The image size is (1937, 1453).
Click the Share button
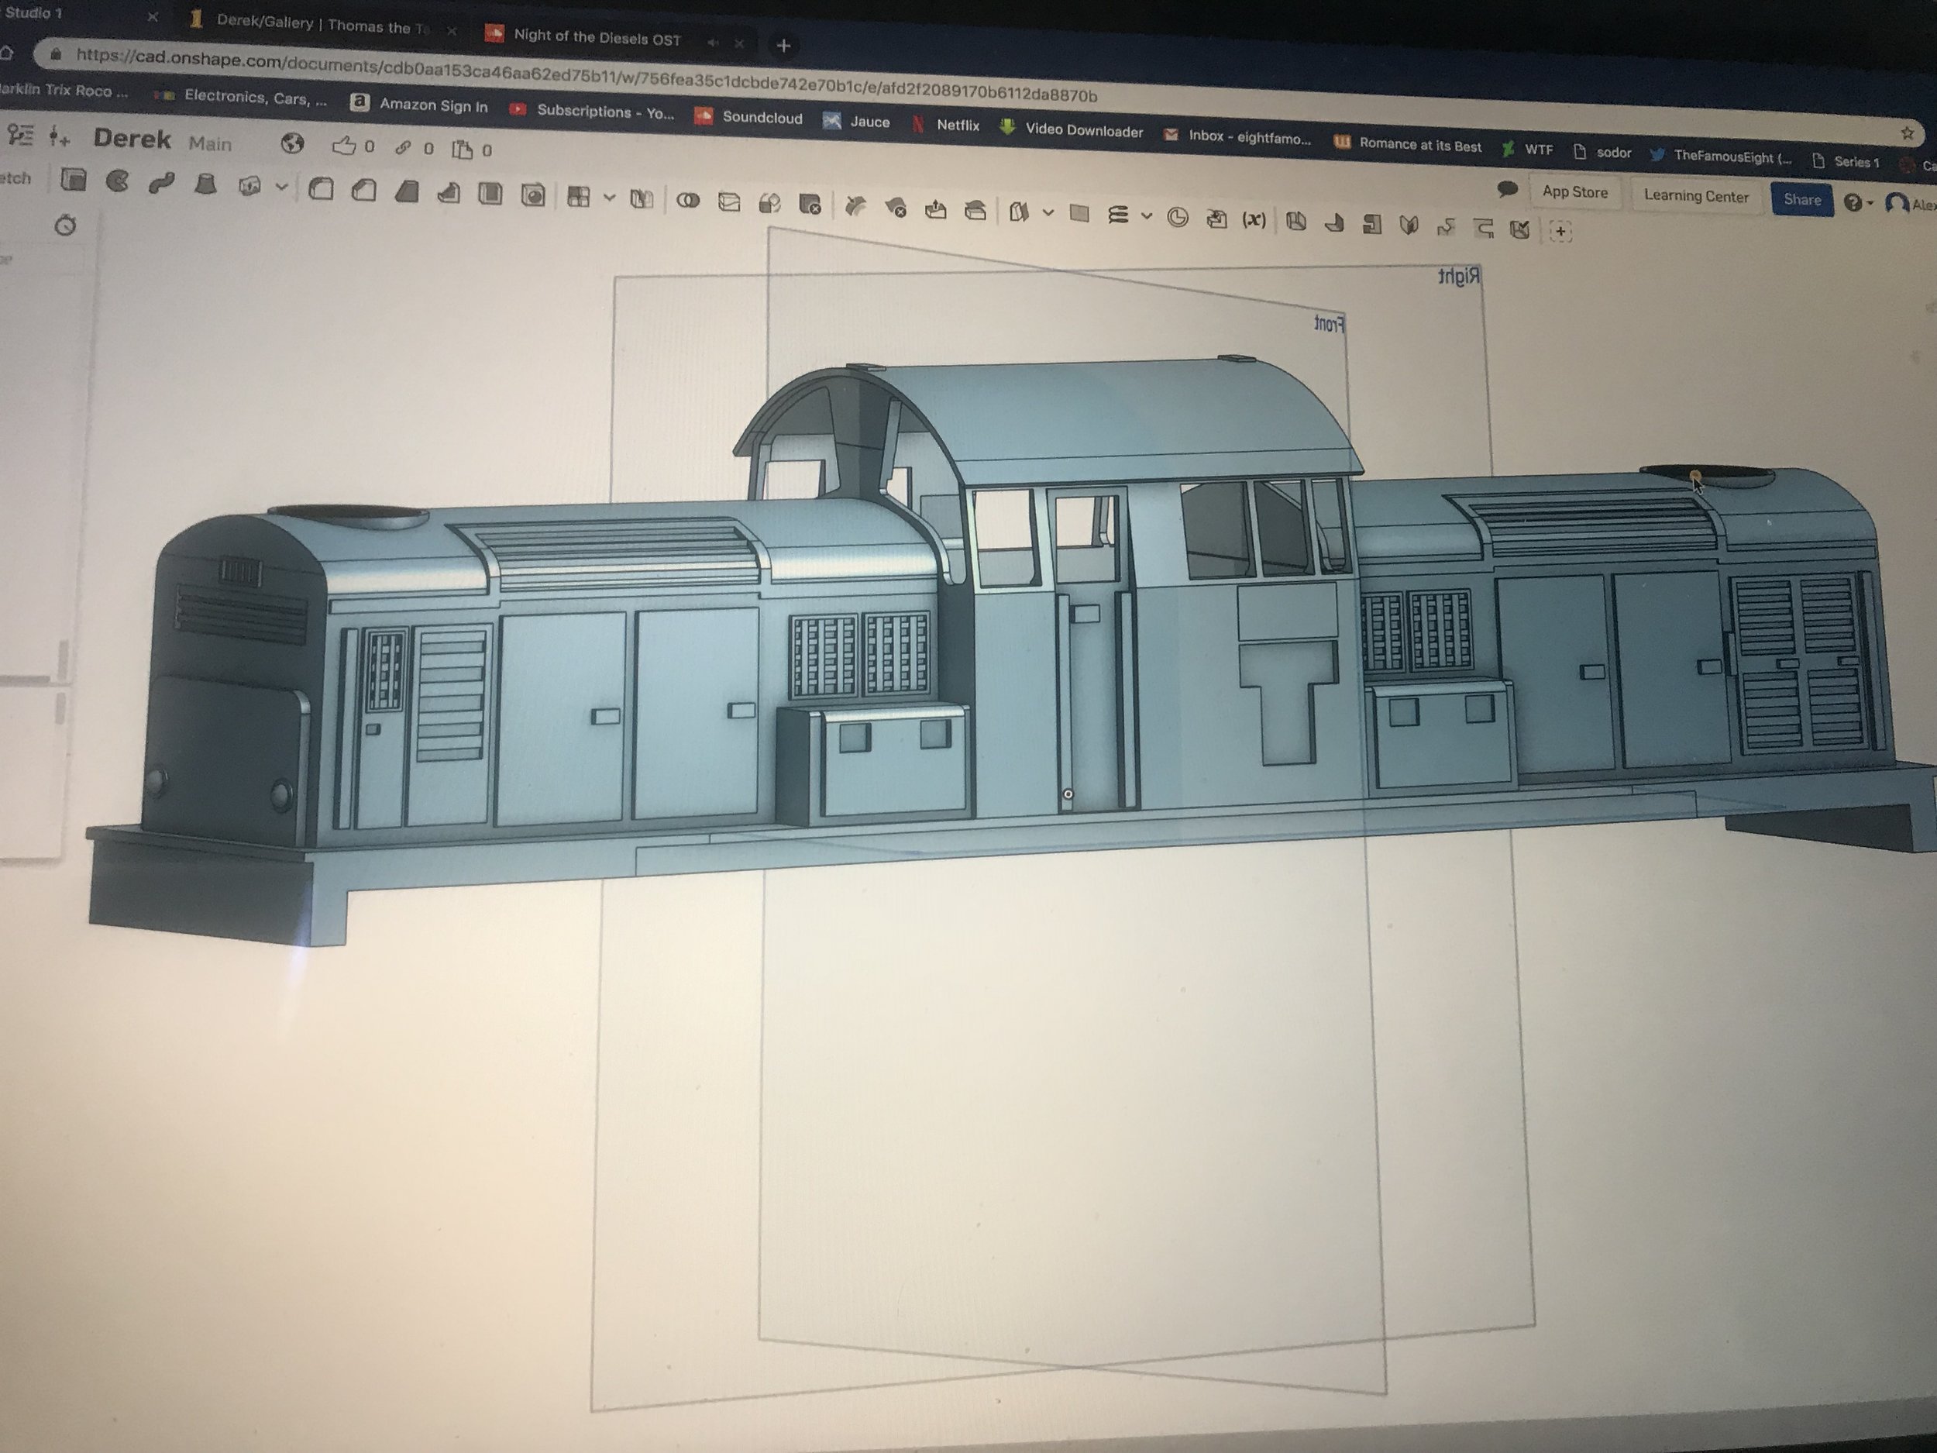[x=1801, y=200]
